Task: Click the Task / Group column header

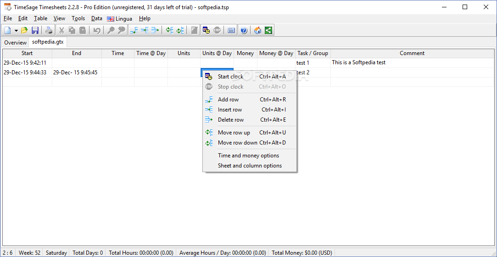Action: tap(313, 53)
